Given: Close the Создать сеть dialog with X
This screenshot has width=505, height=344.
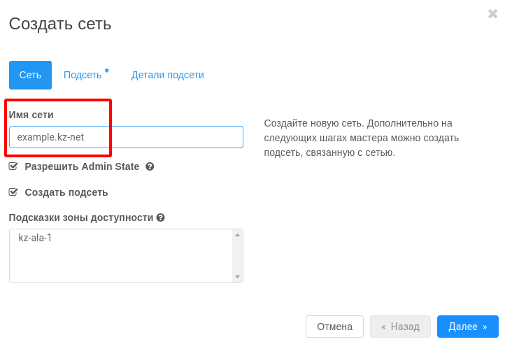Looking at the screenshot, I should [492, 14].
